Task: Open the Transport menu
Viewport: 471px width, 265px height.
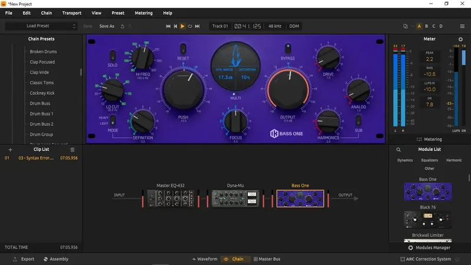Action: pos(71,13)
